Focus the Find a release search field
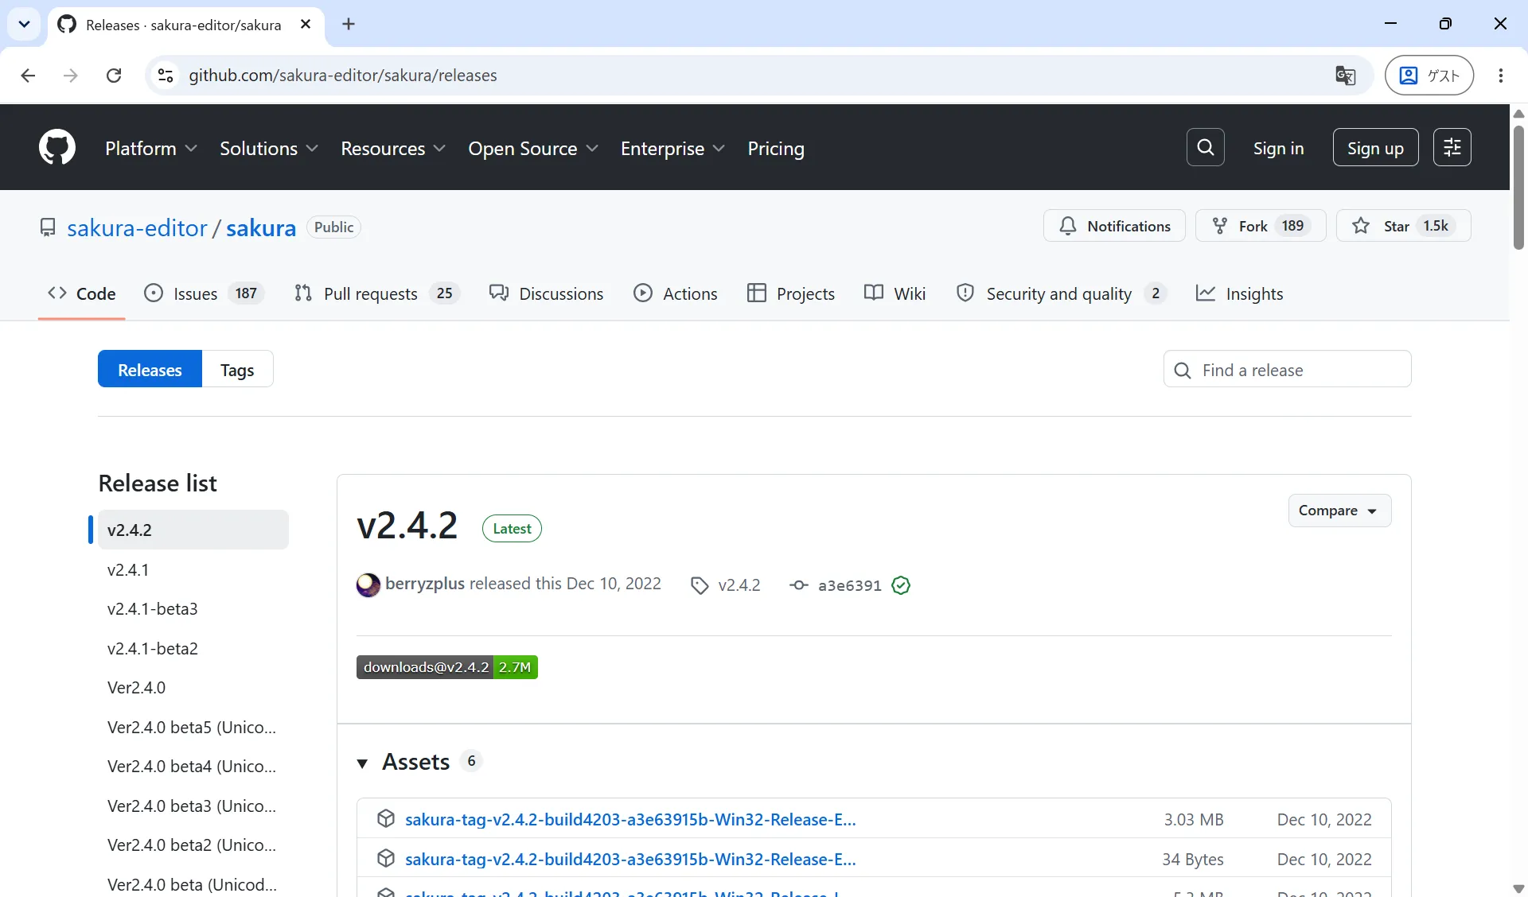This screenshot has height=897, width=1528. [1287, 370]
